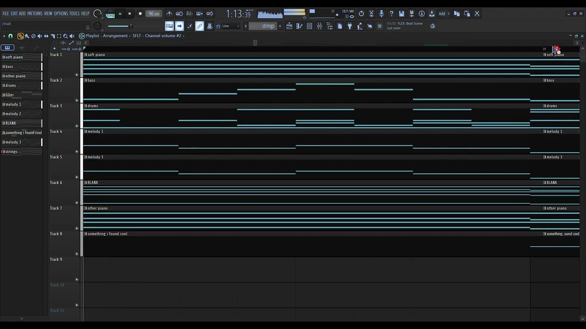The height and width of the screenshot is (329, 586).
Task: Select the delete tool in playlist toolbar
Action: point(33,36)
